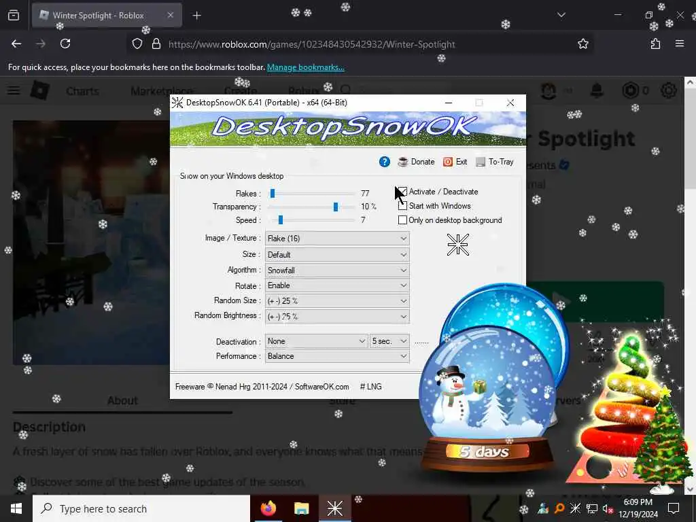Image resolution: width=696 pixels, height=522 pixels.
Task: Click the Roblox game thumbnail image
Action: pos(91,243)
